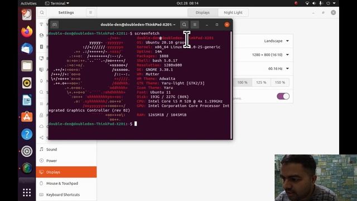Open a new terminal tab
This screenshot has height=201, width=357.
tap(55, 25)
